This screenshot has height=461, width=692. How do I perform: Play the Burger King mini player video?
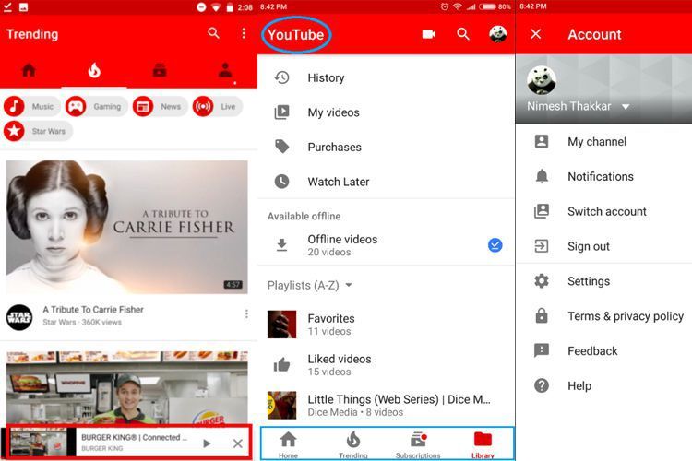coord(207,443)
